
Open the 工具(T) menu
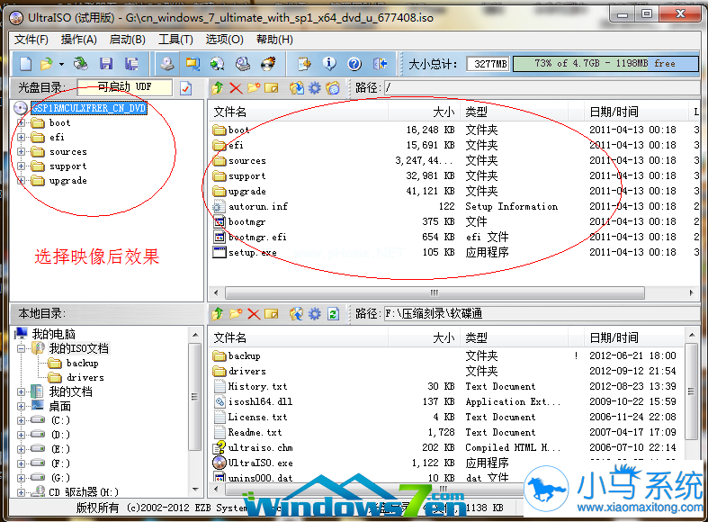[x=175, y=40]
